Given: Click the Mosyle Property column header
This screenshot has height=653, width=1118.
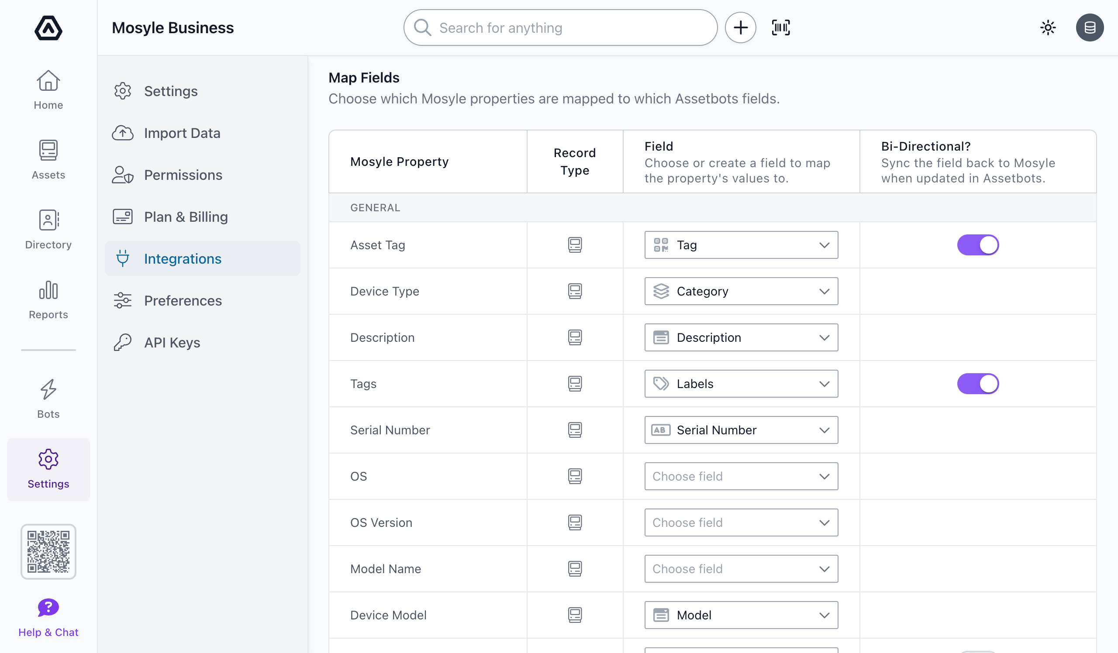Looking at the screenshot, I should [x=399, y=162].
